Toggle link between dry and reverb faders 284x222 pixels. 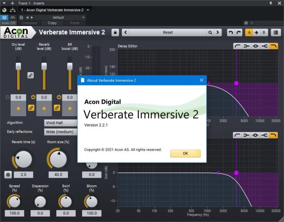pyautogui.click(x=30, y=75)
